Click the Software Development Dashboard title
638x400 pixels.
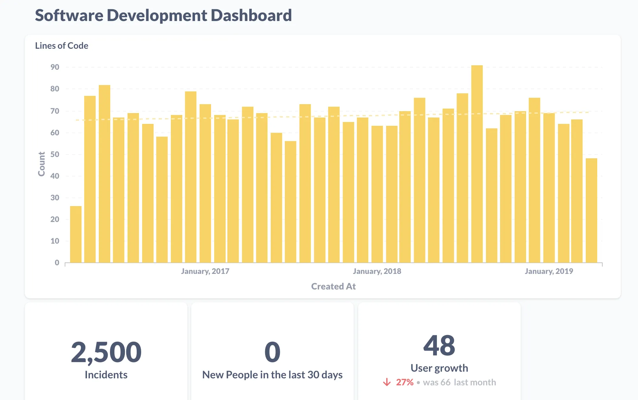163,15
